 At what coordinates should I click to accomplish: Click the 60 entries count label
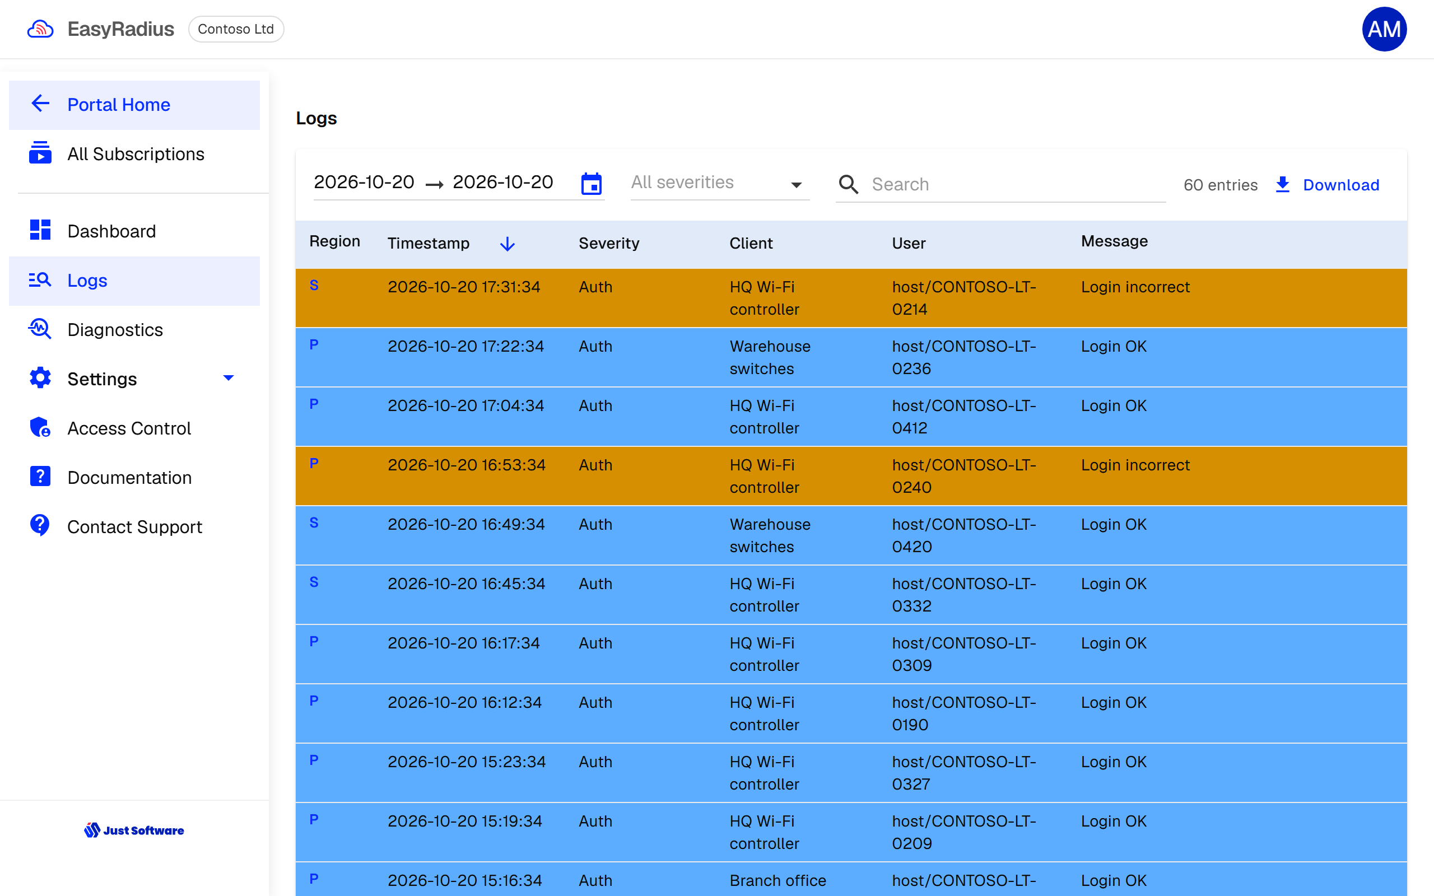(x=1220, y=185)
